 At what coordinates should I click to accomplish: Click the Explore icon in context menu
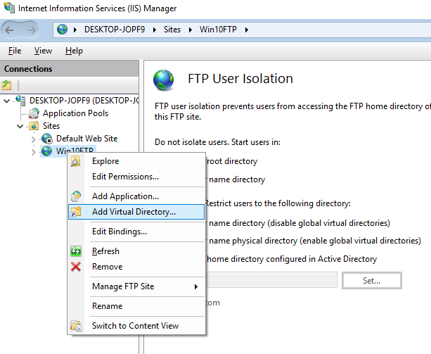pos(76,161)
